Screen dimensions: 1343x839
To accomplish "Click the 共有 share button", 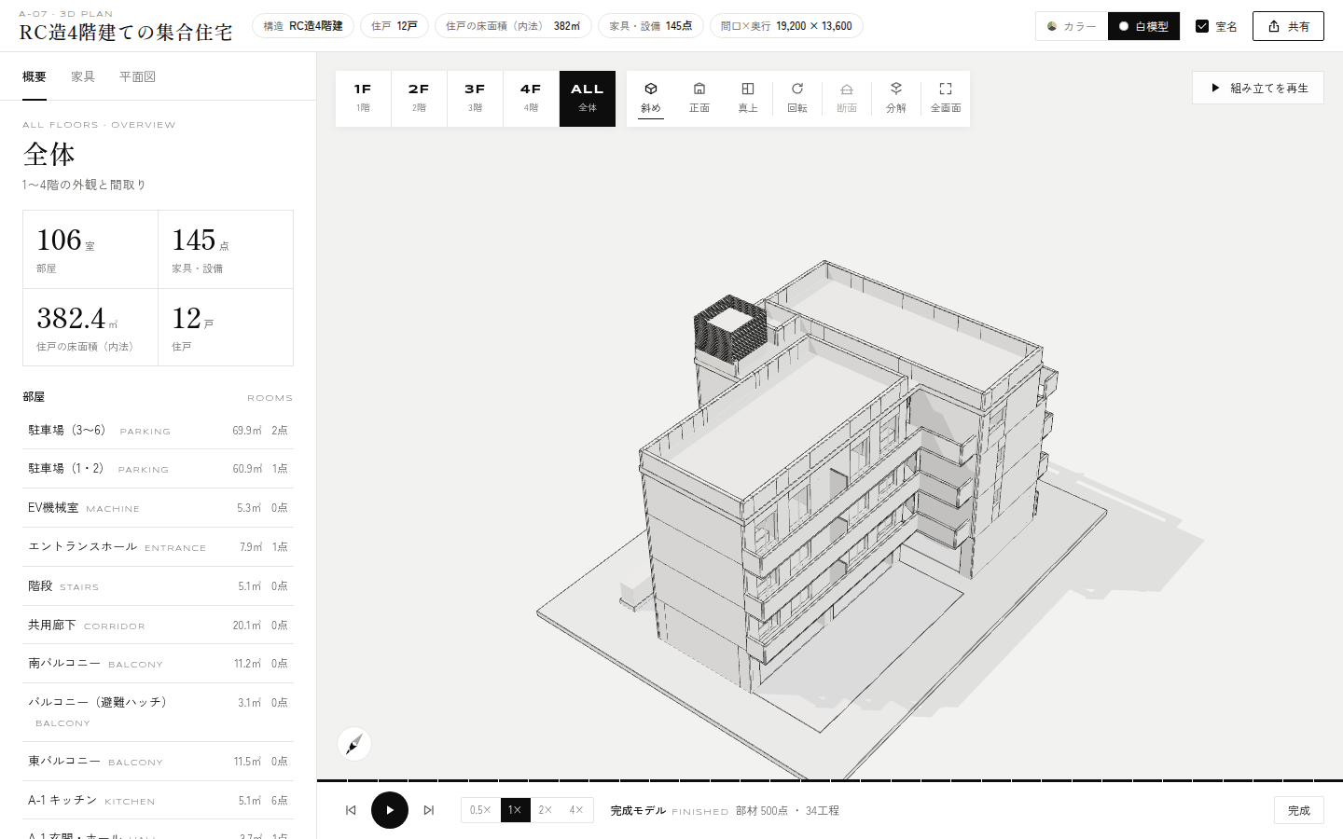I will (x=1288, y=26).
